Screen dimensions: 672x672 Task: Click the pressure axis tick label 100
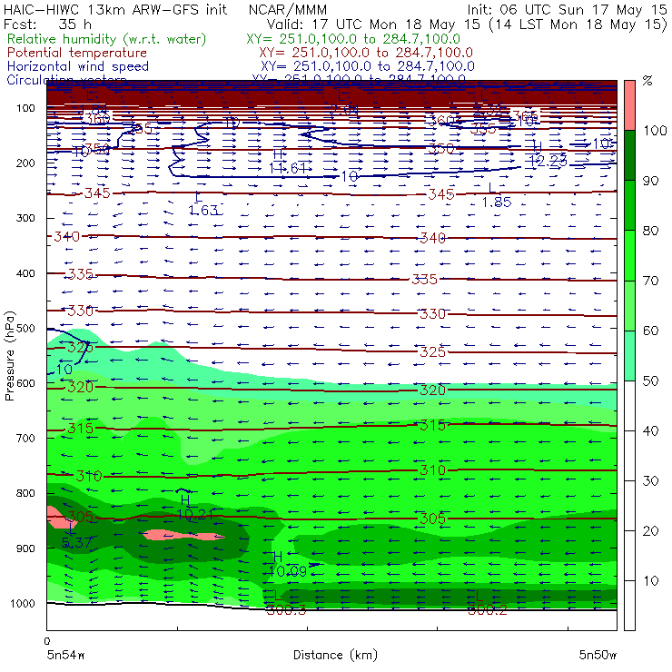25,108
